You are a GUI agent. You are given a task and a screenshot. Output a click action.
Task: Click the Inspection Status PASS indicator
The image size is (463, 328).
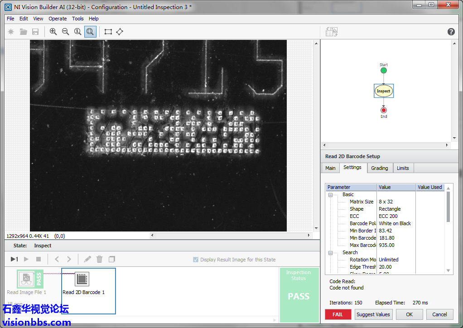[299, 295]
